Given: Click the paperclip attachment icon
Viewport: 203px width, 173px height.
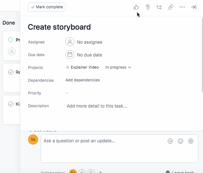Looking at the screenshot, I should [148, 7].
